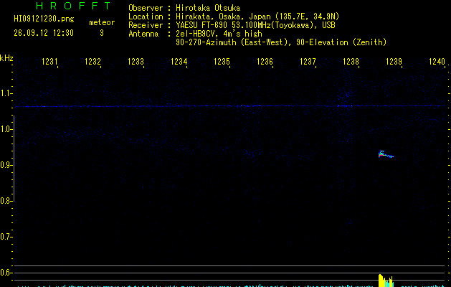Click Observer Hirotaka Otsuka line
Viewport: 451px width, 287px height.
pyautogui.click(x=184, y=8)
